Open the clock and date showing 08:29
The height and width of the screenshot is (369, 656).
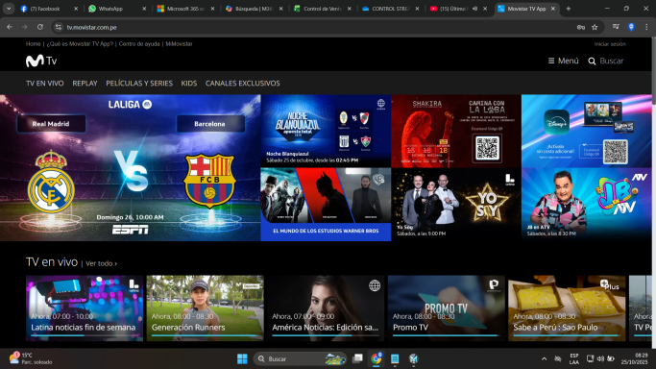point(634,358)
